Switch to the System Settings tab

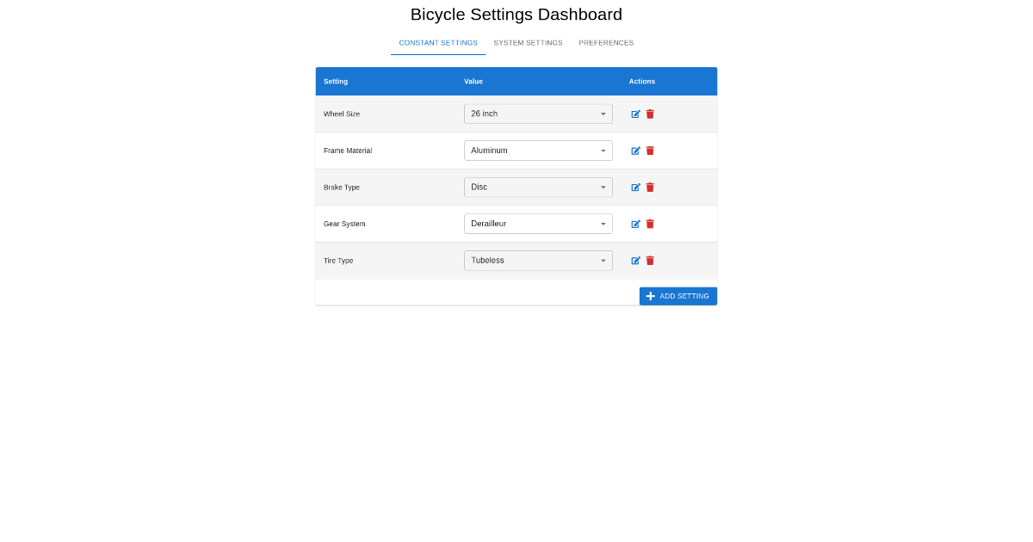[x=528, y=43]
